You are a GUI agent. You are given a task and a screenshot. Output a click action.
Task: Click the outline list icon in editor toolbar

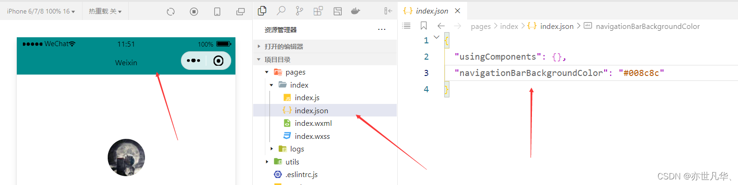[407, 26]
